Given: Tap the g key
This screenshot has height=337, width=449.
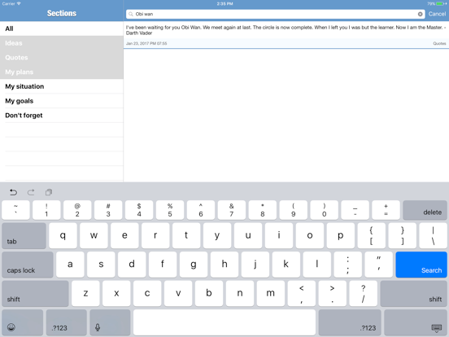Looking at the screenshot, I should (x=194, y=265).
